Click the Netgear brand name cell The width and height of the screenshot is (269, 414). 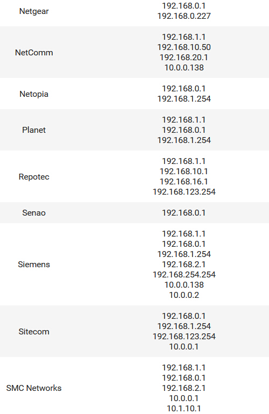(34, 11)
